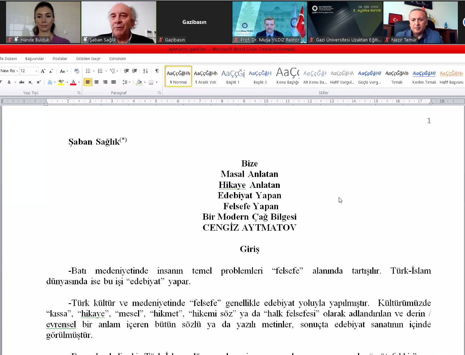The image size is (465, 355).
Task: Toggle show paragraph marks (¶)
Action: coord(157,71)
